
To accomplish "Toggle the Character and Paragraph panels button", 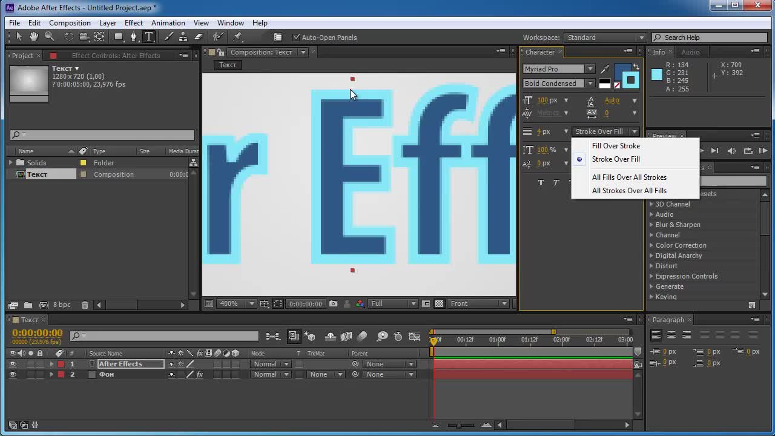I will pyautogui.click(x=278, y=37).
